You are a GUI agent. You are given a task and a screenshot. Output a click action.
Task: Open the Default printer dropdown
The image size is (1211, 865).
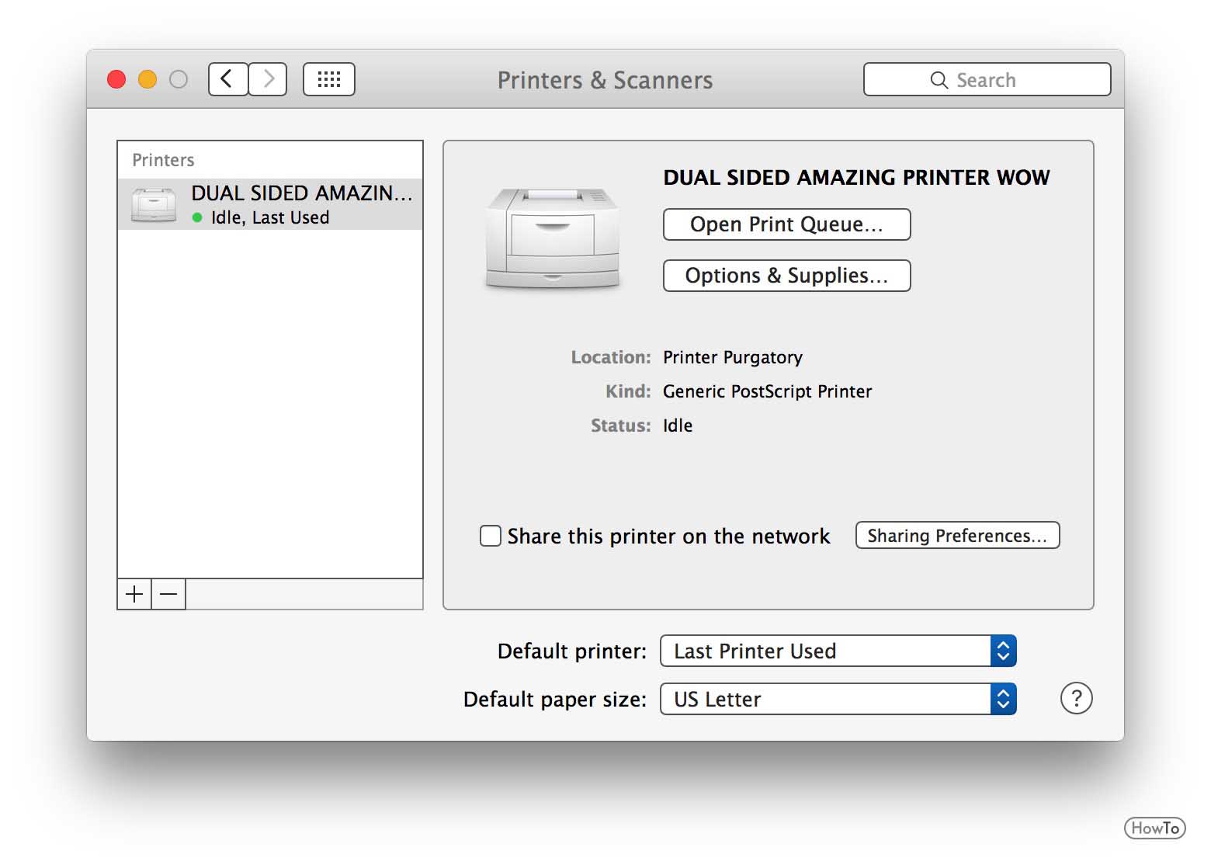838,651
